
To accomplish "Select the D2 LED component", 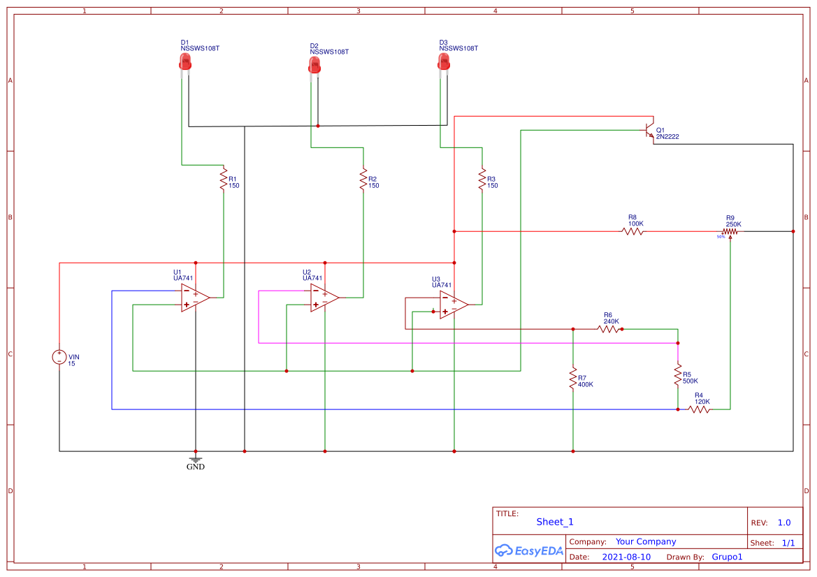I will point(314,63).
